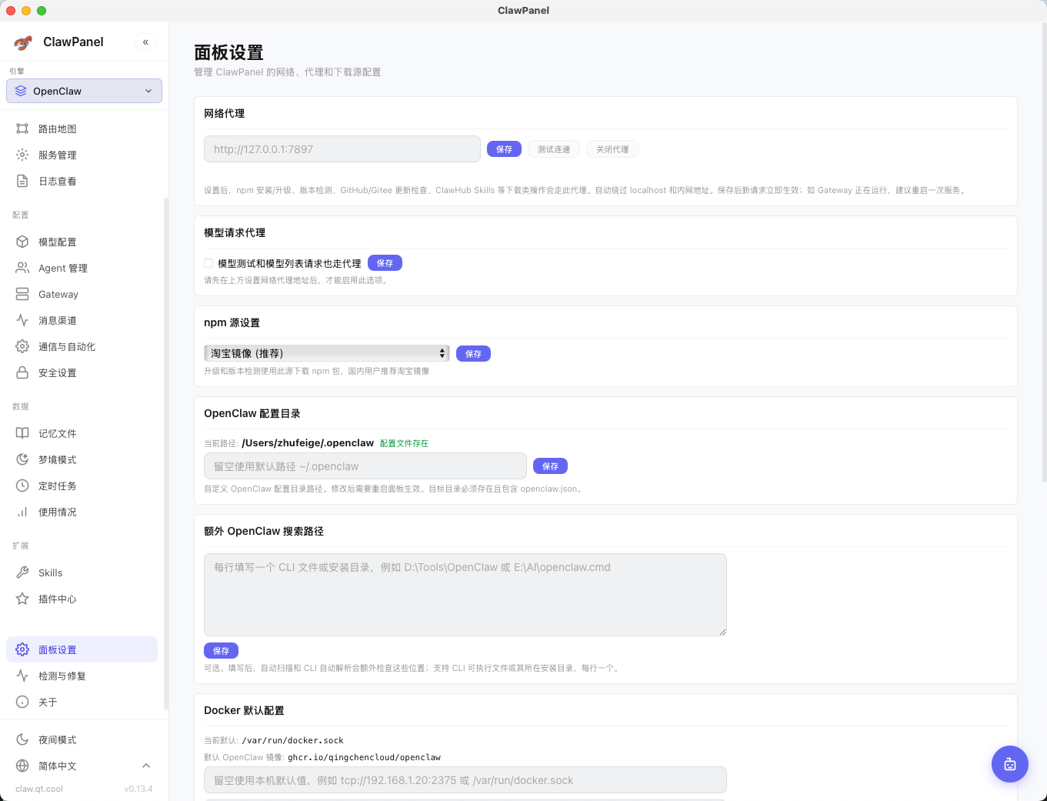Image resolution: width=1047 pixels, height=801 pixels.
Task: Open plugin center star icon
Action: point(22,599)
